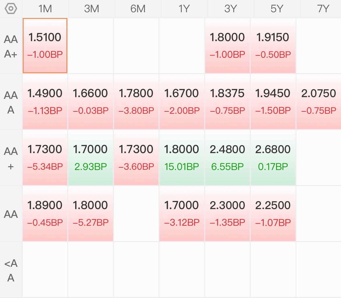Open the <AA row label

pyautogui.click(x=11, y=270)
